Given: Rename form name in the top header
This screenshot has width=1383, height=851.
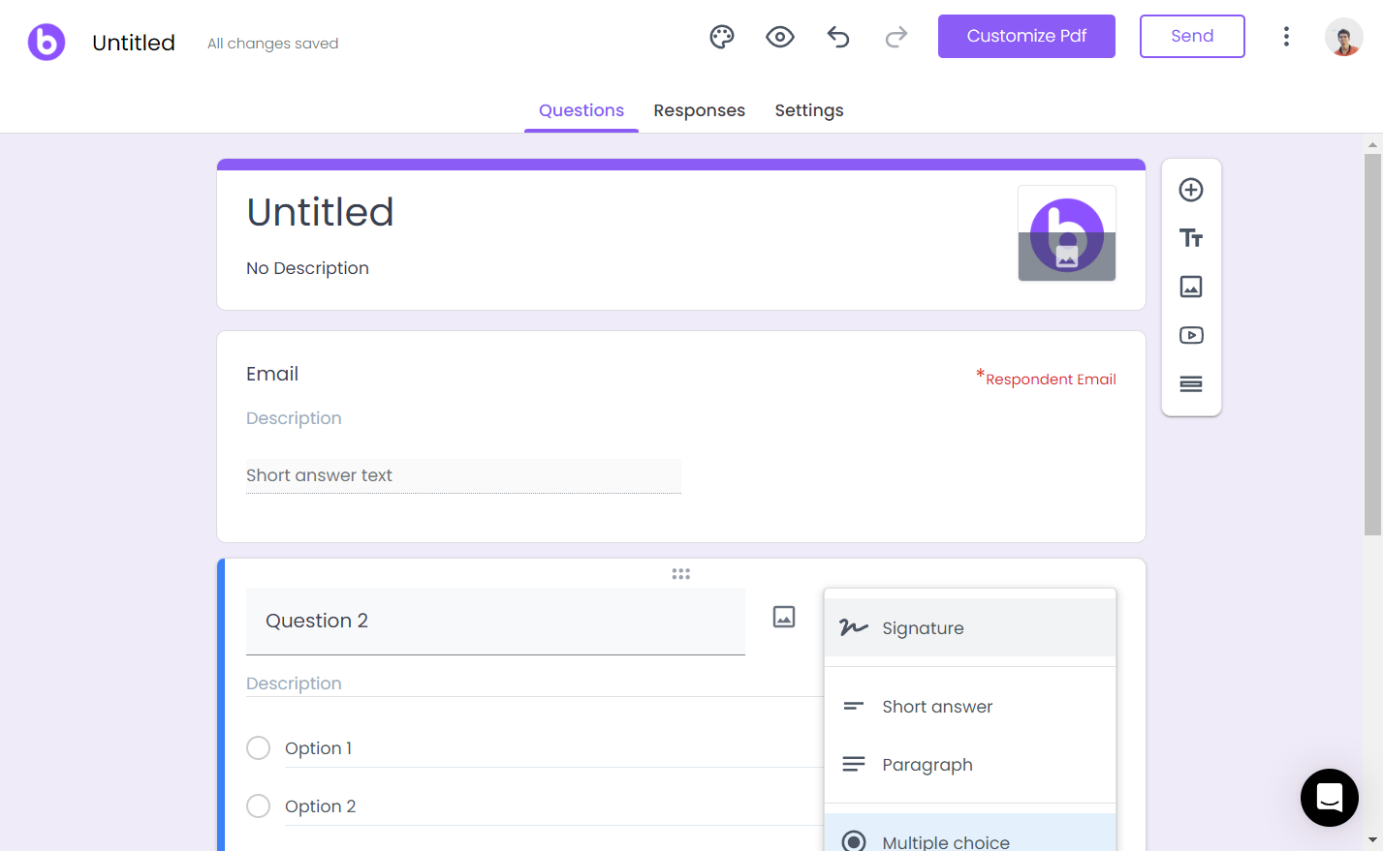Looking at the screenshot, I should pyautogui.click(x=134, y=43).
